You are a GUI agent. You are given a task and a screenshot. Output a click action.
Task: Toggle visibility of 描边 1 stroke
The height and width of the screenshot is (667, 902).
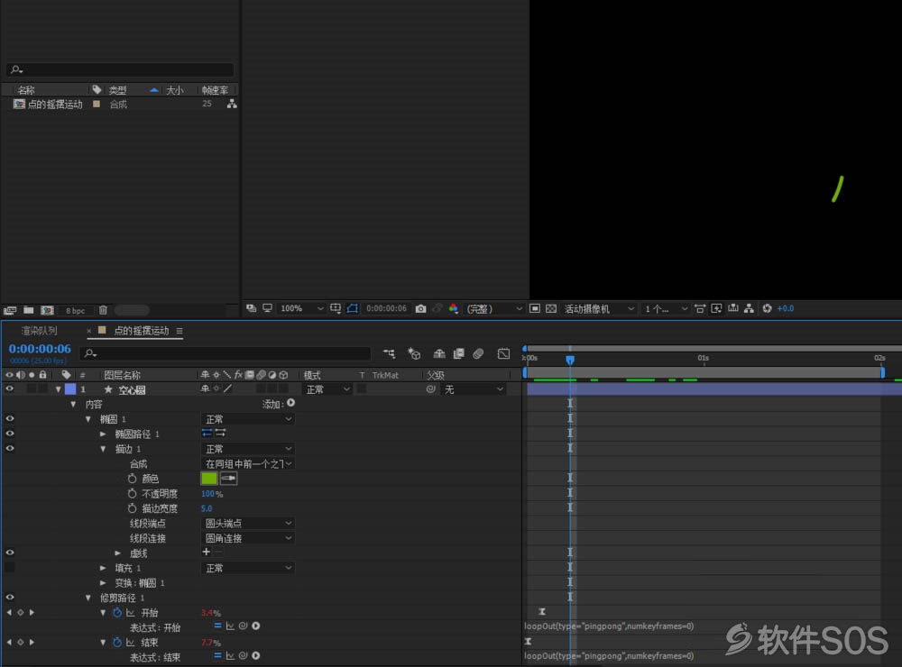pos(9,449)
